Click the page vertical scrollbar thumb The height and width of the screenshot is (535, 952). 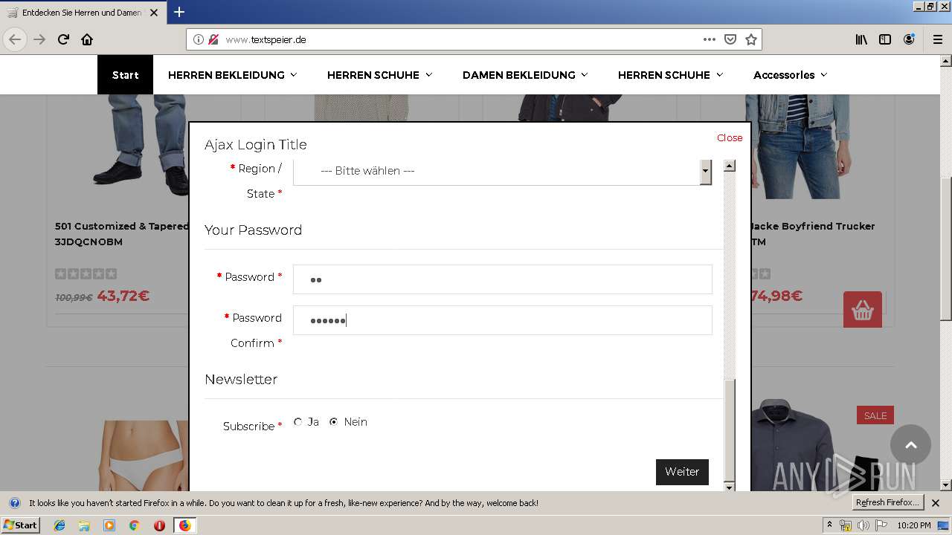[x=945, y=249]
